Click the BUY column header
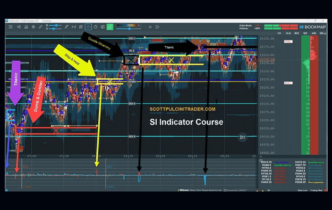 coord(297,33)
